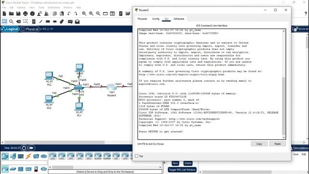Select Router0 in the topology

(112, 87)
